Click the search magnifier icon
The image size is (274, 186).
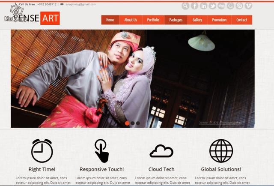pyautogui.click(x=185, y=6)
